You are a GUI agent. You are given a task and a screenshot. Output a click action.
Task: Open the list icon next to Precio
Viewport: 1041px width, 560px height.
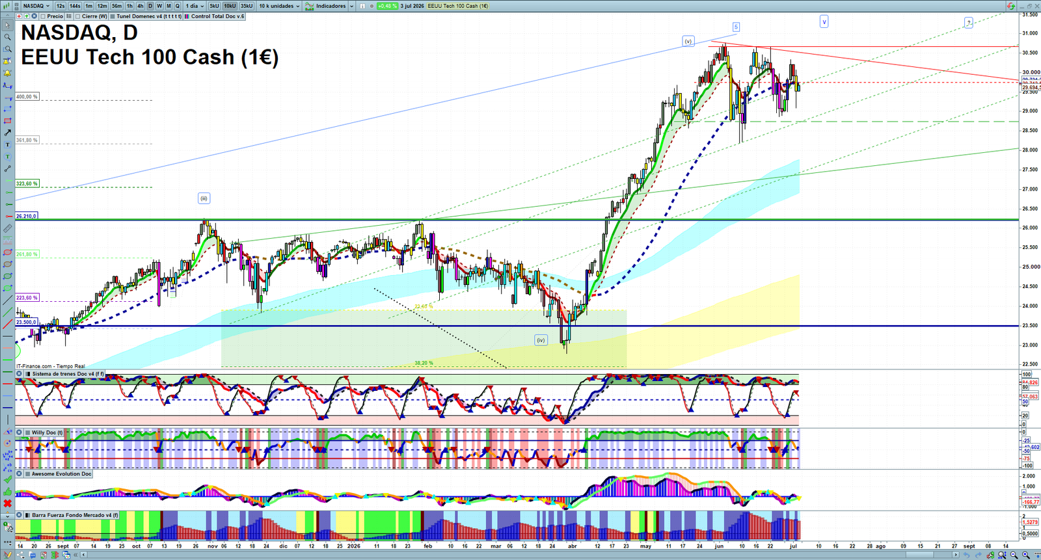pyautogui.click(x=69, y=16)
